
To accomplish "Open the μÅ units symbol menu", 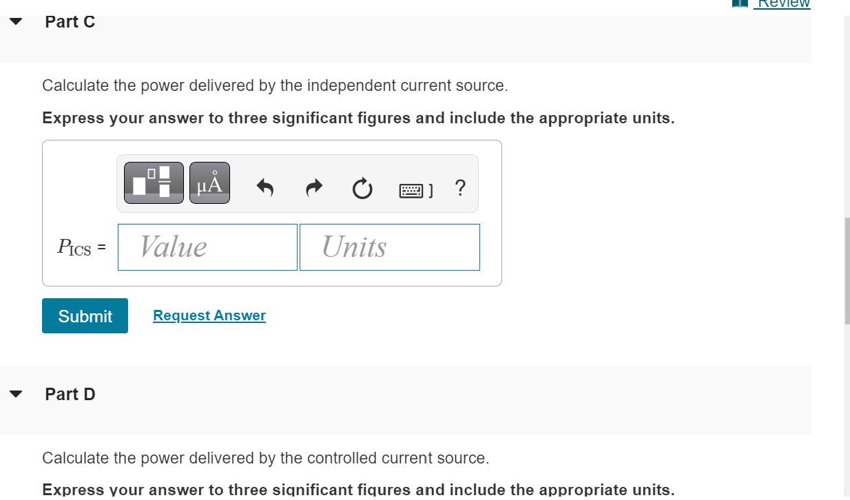I will [x=209, y=182].
